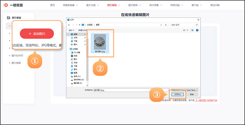Select the (E:) drive in tree
The height and width of the screenshot is (125, 245).
coord(76,83)
